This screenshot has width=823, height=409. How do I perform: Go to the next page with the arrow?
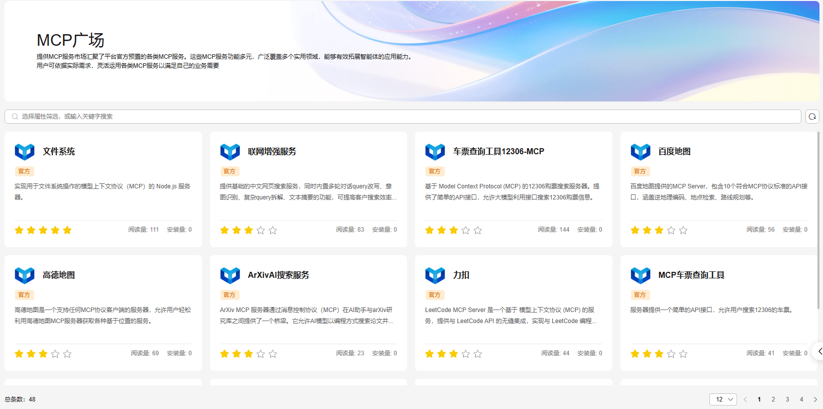pyautogui.click(x=815, y=399)
